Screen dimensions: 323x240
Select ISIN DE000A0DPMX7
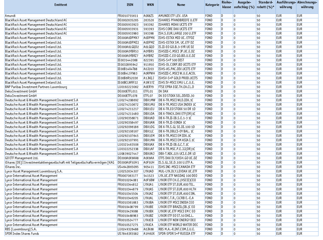point(130,38)
